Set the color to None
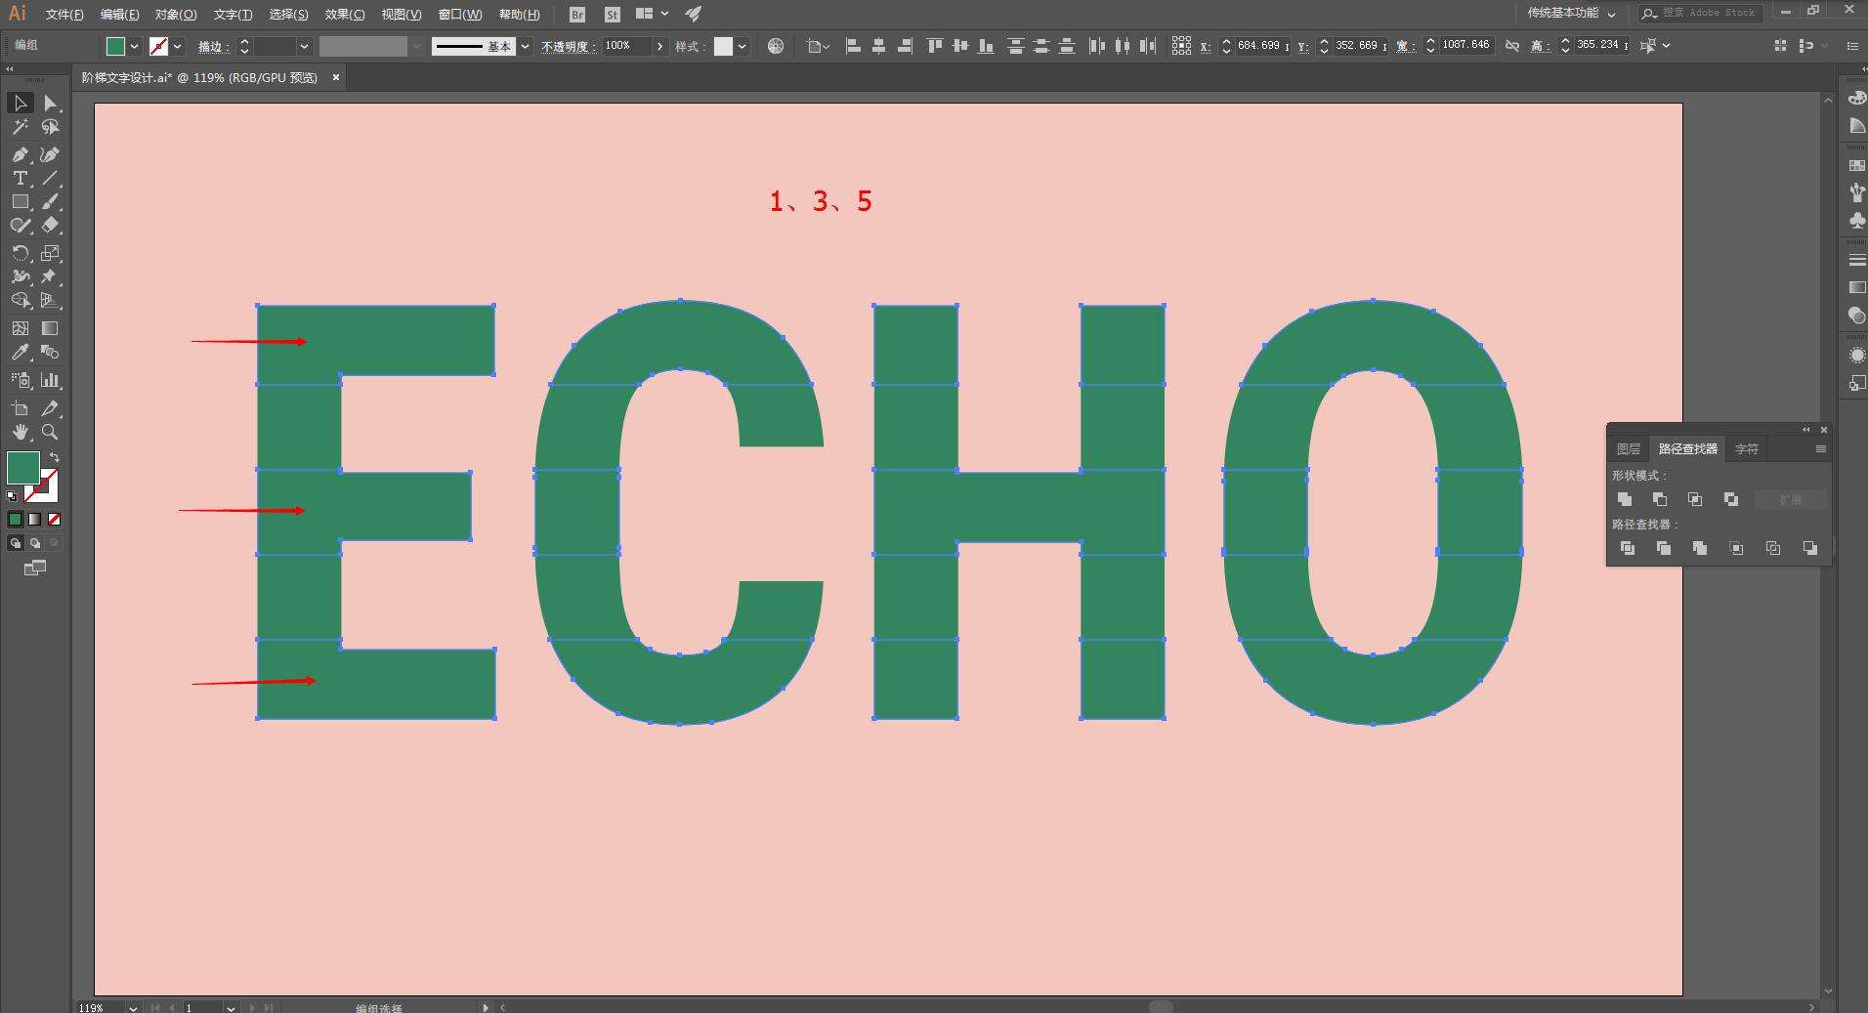 click(55, 519)
